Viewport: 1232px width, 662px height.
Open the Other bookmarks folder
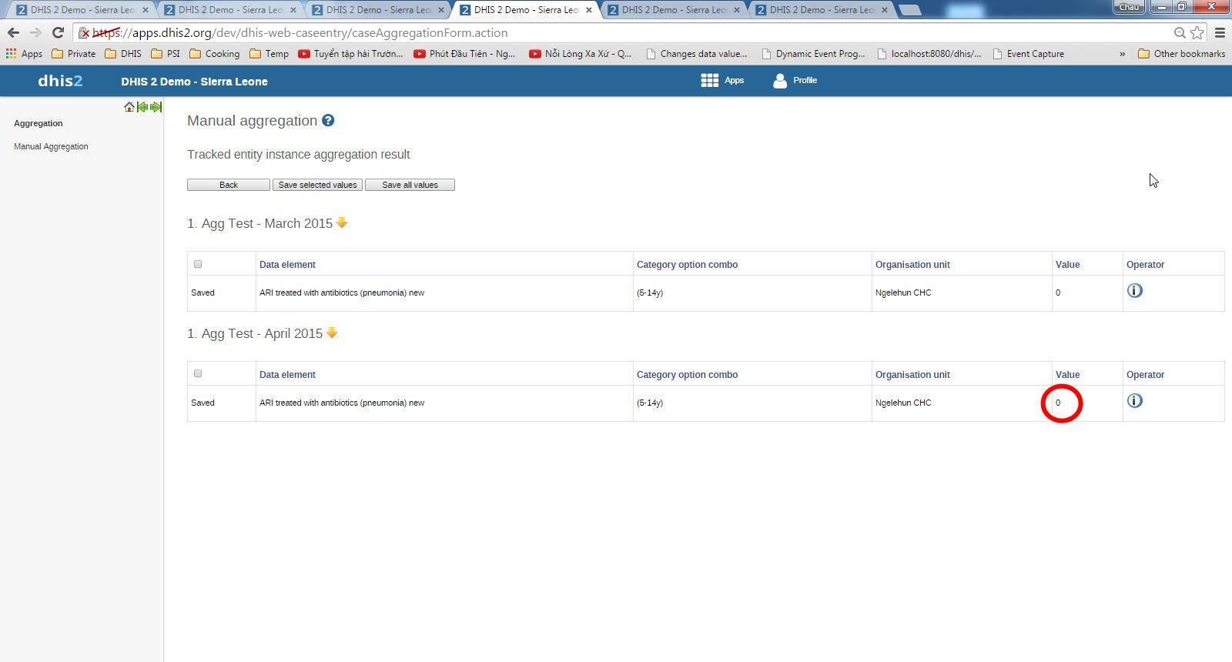1181,54
